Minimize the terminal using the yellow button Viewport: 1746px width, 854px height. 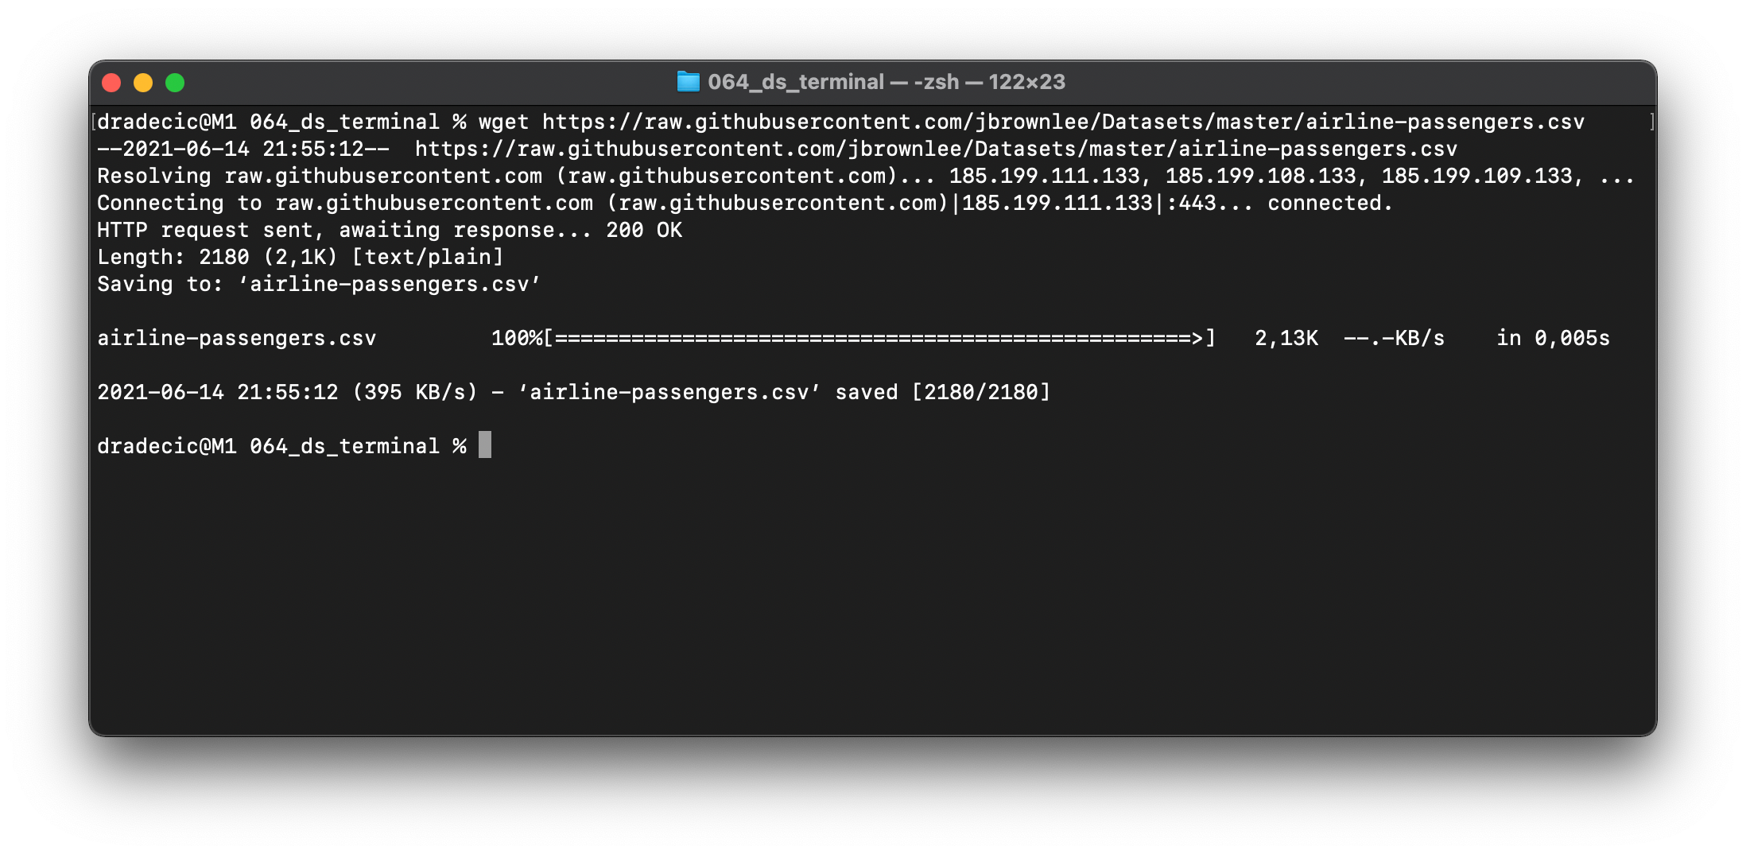tap(143, 83)
